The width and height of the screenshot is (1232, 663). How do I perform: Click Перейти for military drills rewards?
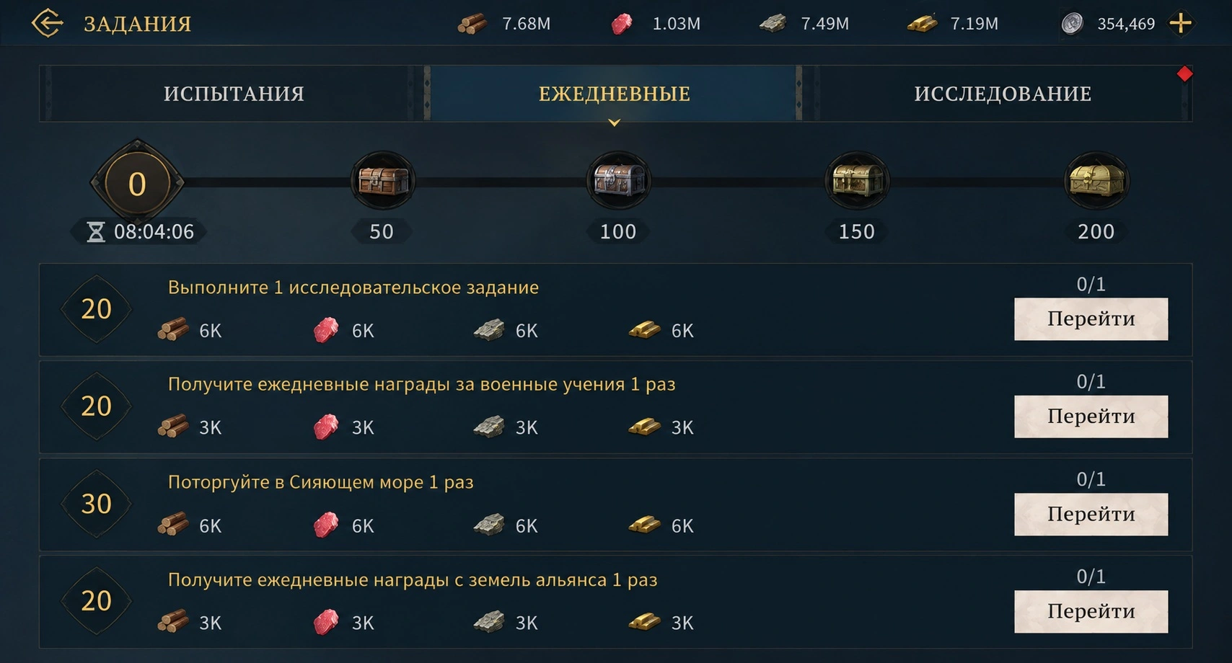(x=1091, y=416)
